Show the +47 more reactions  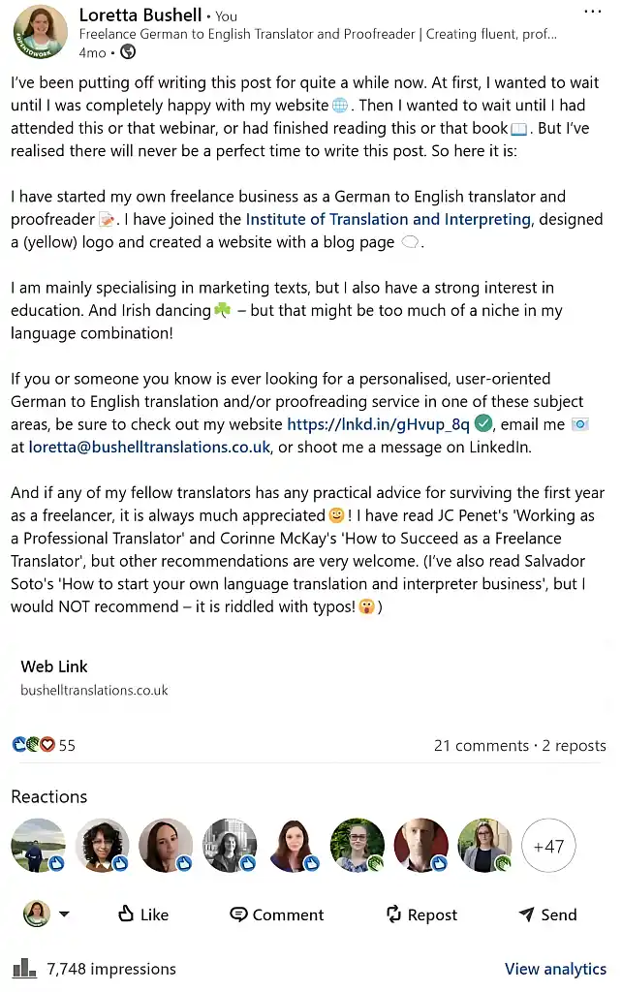548,846
